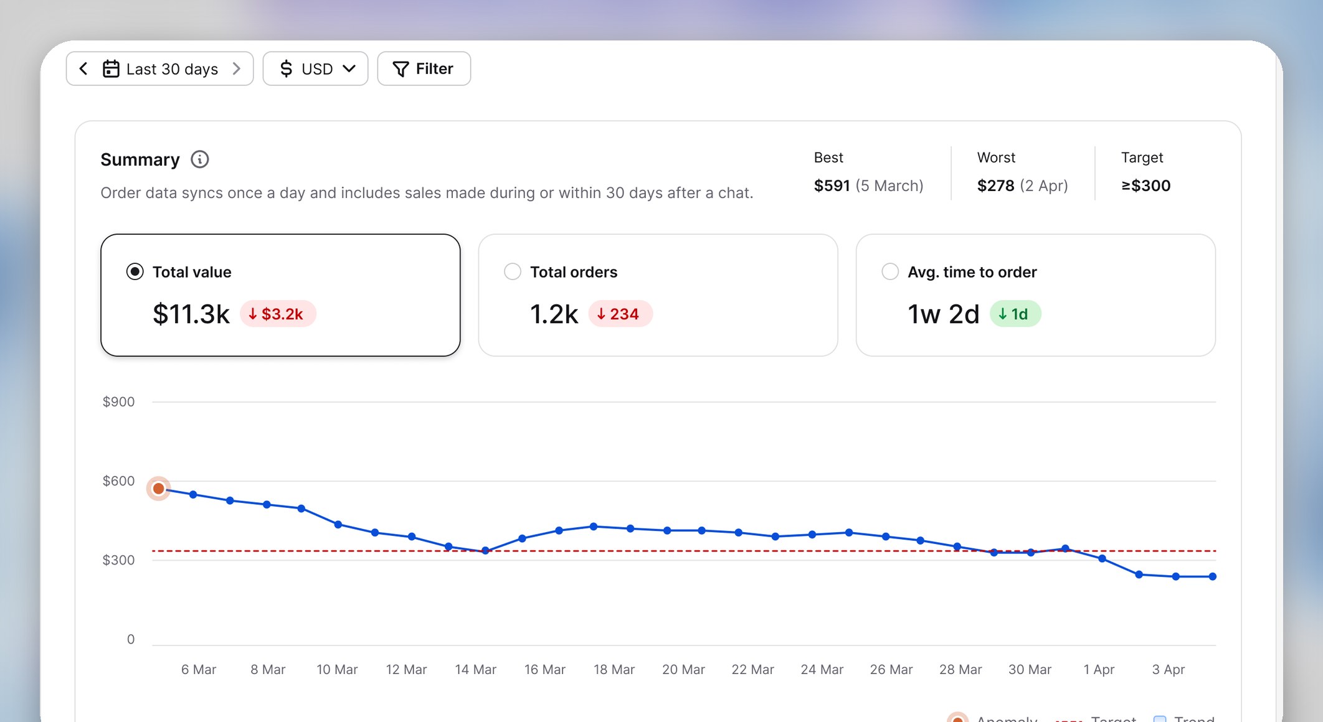
Task: Expand the USD currency dropdown arrow
Action: pos(349,68)
